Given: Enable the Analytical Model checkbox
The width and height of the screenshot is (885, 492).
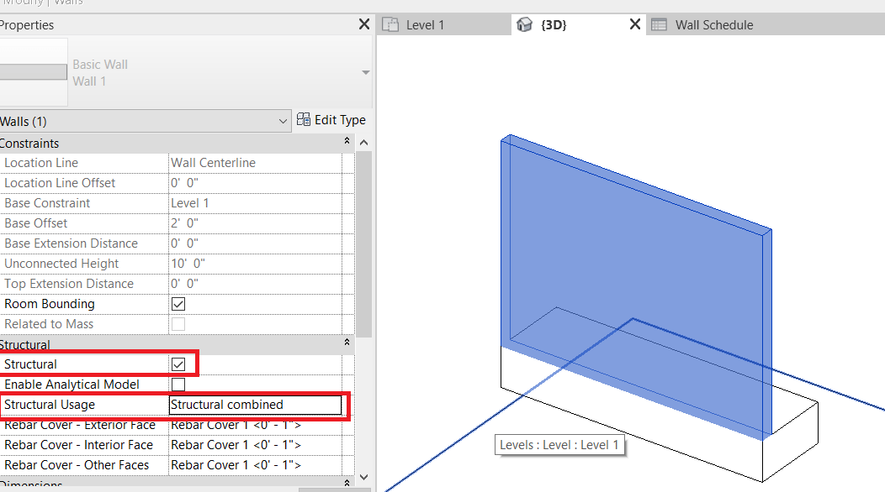Looking at the screenshot, I should [178, 384].
